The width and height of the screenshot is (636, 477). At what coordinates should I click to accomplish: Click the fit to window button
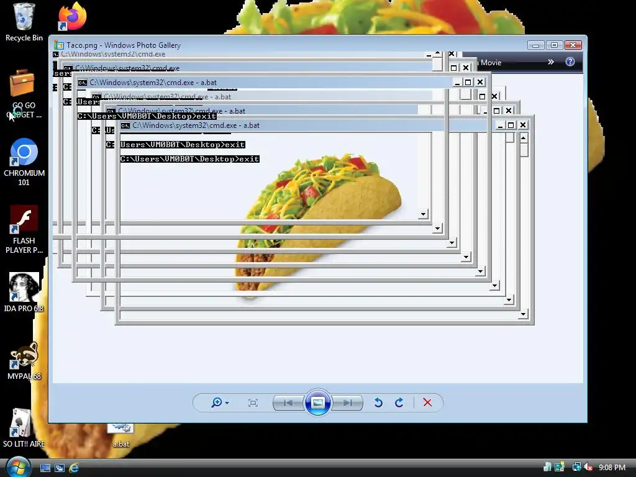[x=253, y=402]
